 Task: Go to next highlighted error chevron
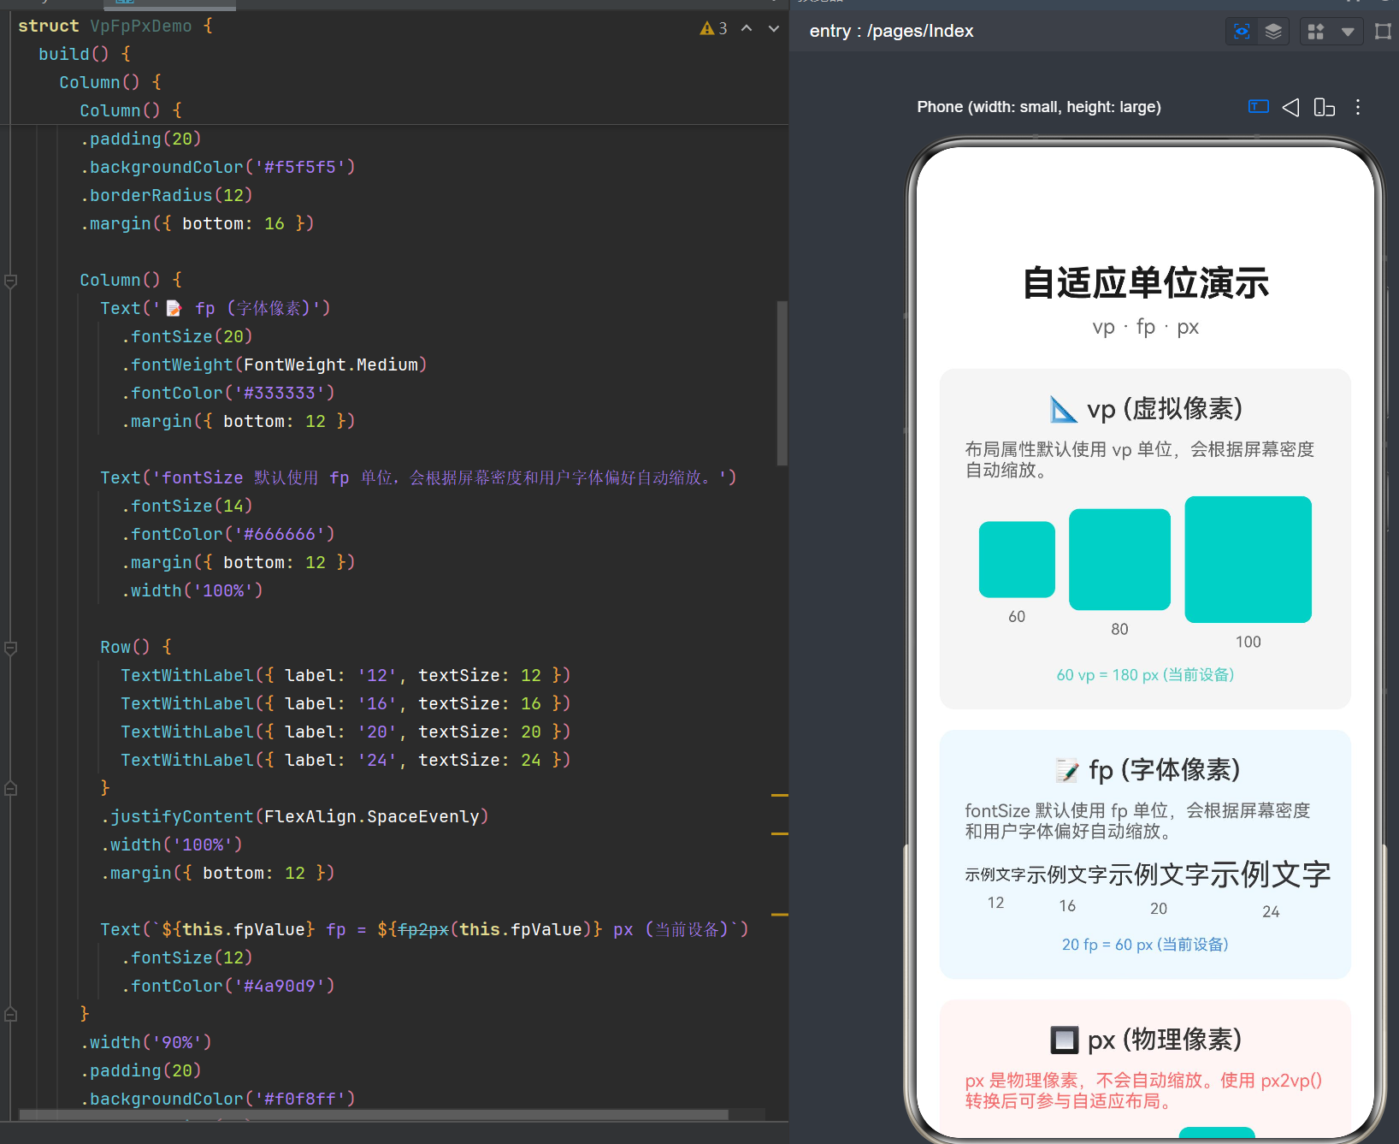point(774,28)
